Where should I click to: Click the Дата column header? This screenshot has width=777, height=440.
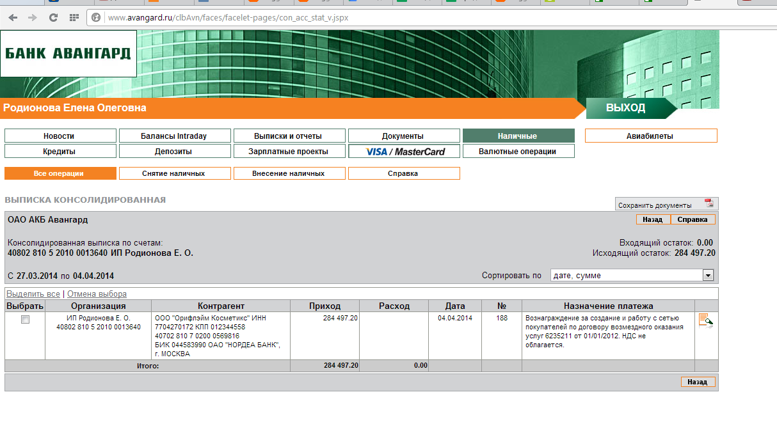point(455,306)
